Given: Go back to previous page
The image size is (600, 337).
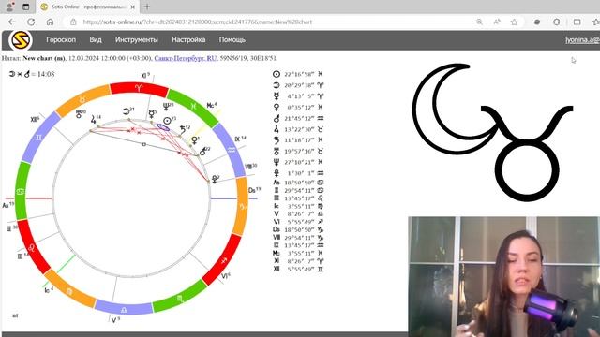Looking at the screenshot, I should 12,22.
